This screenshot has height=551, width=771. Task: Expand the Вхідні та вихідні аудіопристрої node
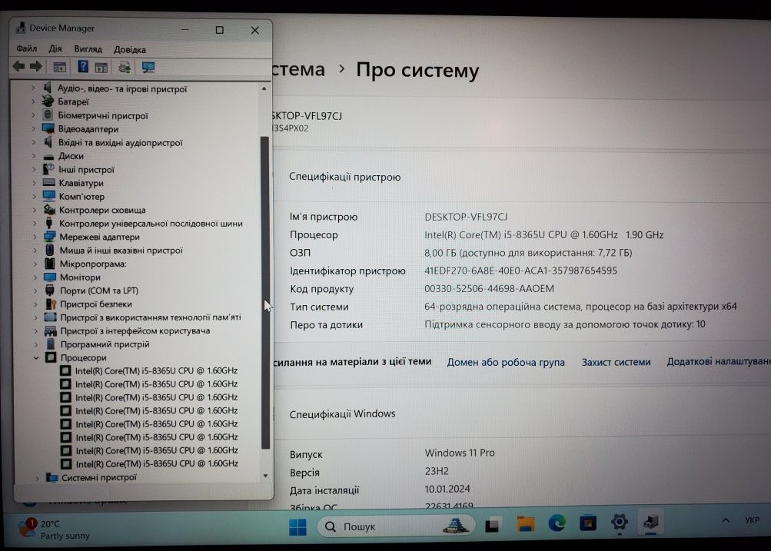click(33, 142)
